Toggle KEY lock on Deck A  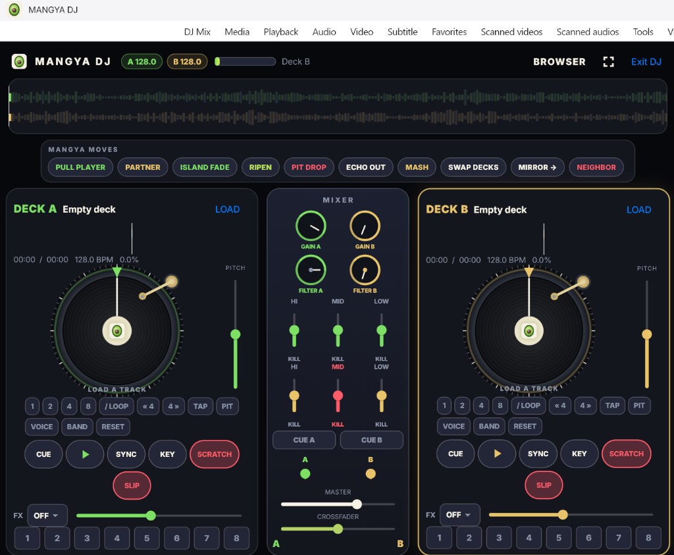click(167, 454)
